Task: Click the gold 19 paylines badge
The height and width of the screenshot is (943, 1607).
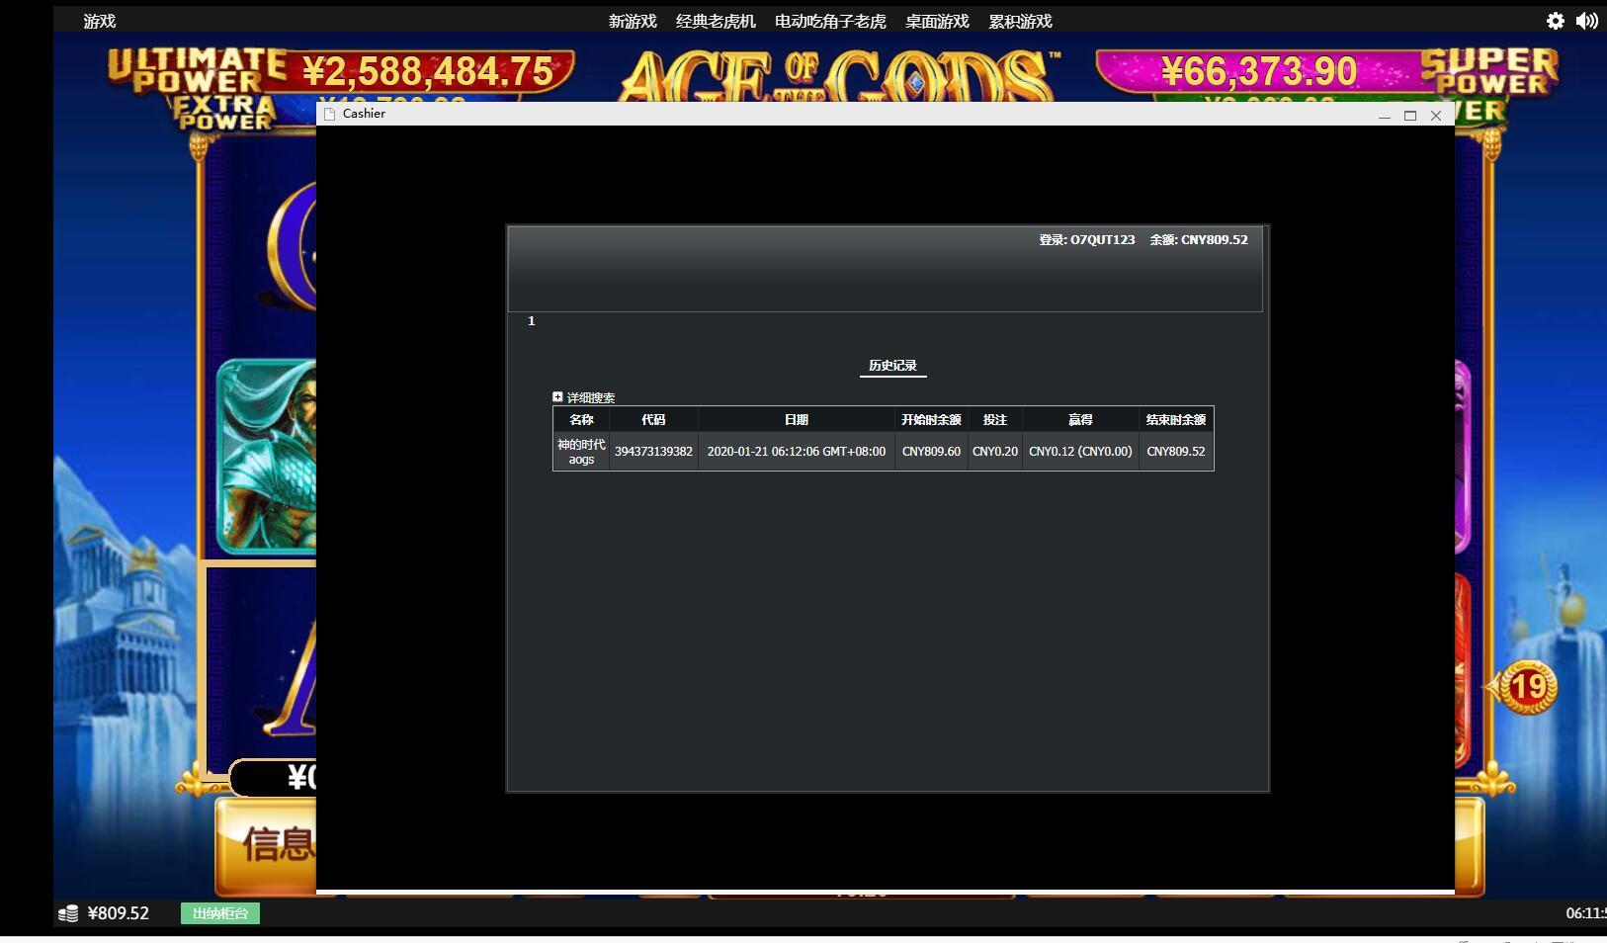Action: (1528, 687)
